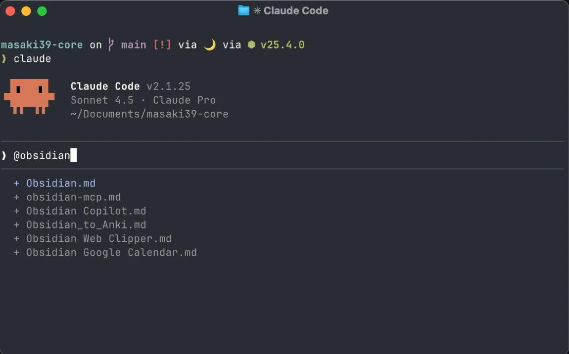Click the yellow minimize window button
569x354 pixels.
[x=26, y=11]
